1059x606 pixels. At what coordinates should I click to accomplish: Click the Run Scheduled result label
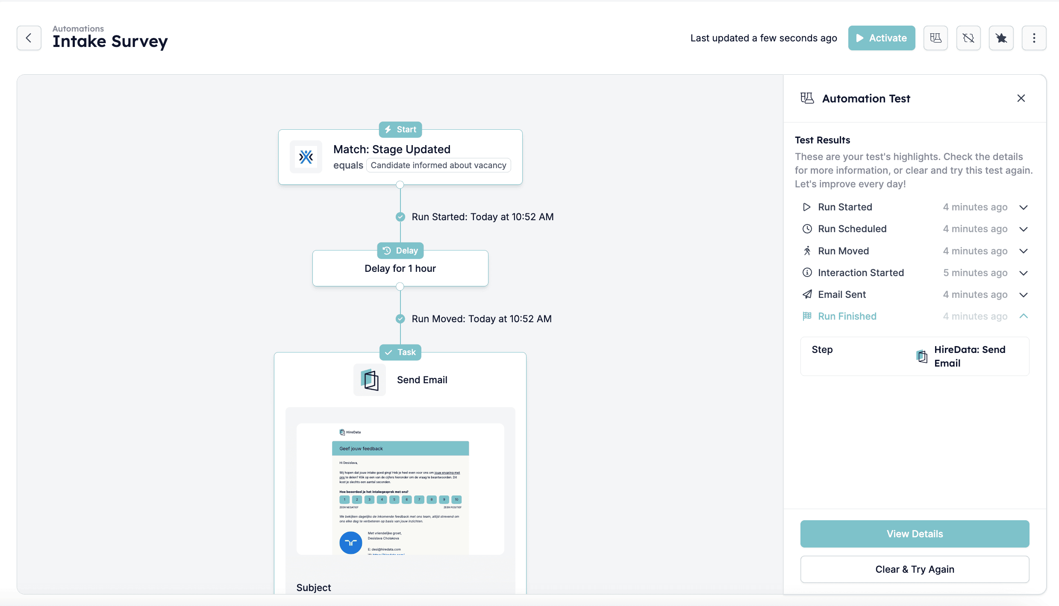(x=852, y=229)
